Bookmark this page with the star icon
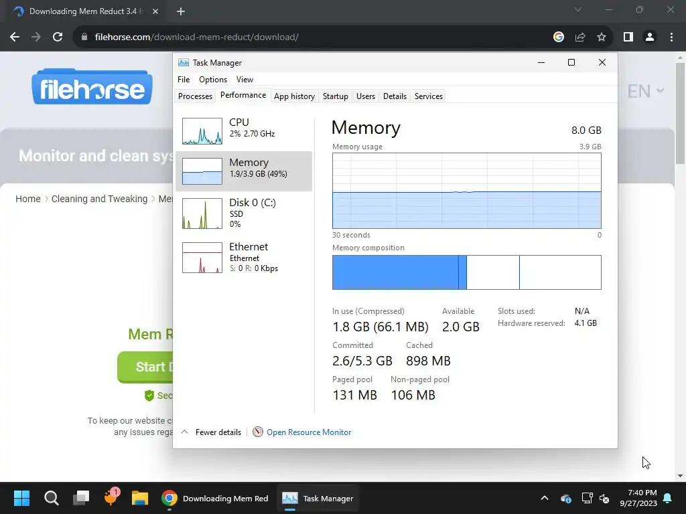This screenshot has width=686, height=514. coord(602,37)
